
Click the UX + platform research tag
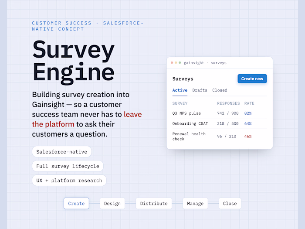point(69,181)
